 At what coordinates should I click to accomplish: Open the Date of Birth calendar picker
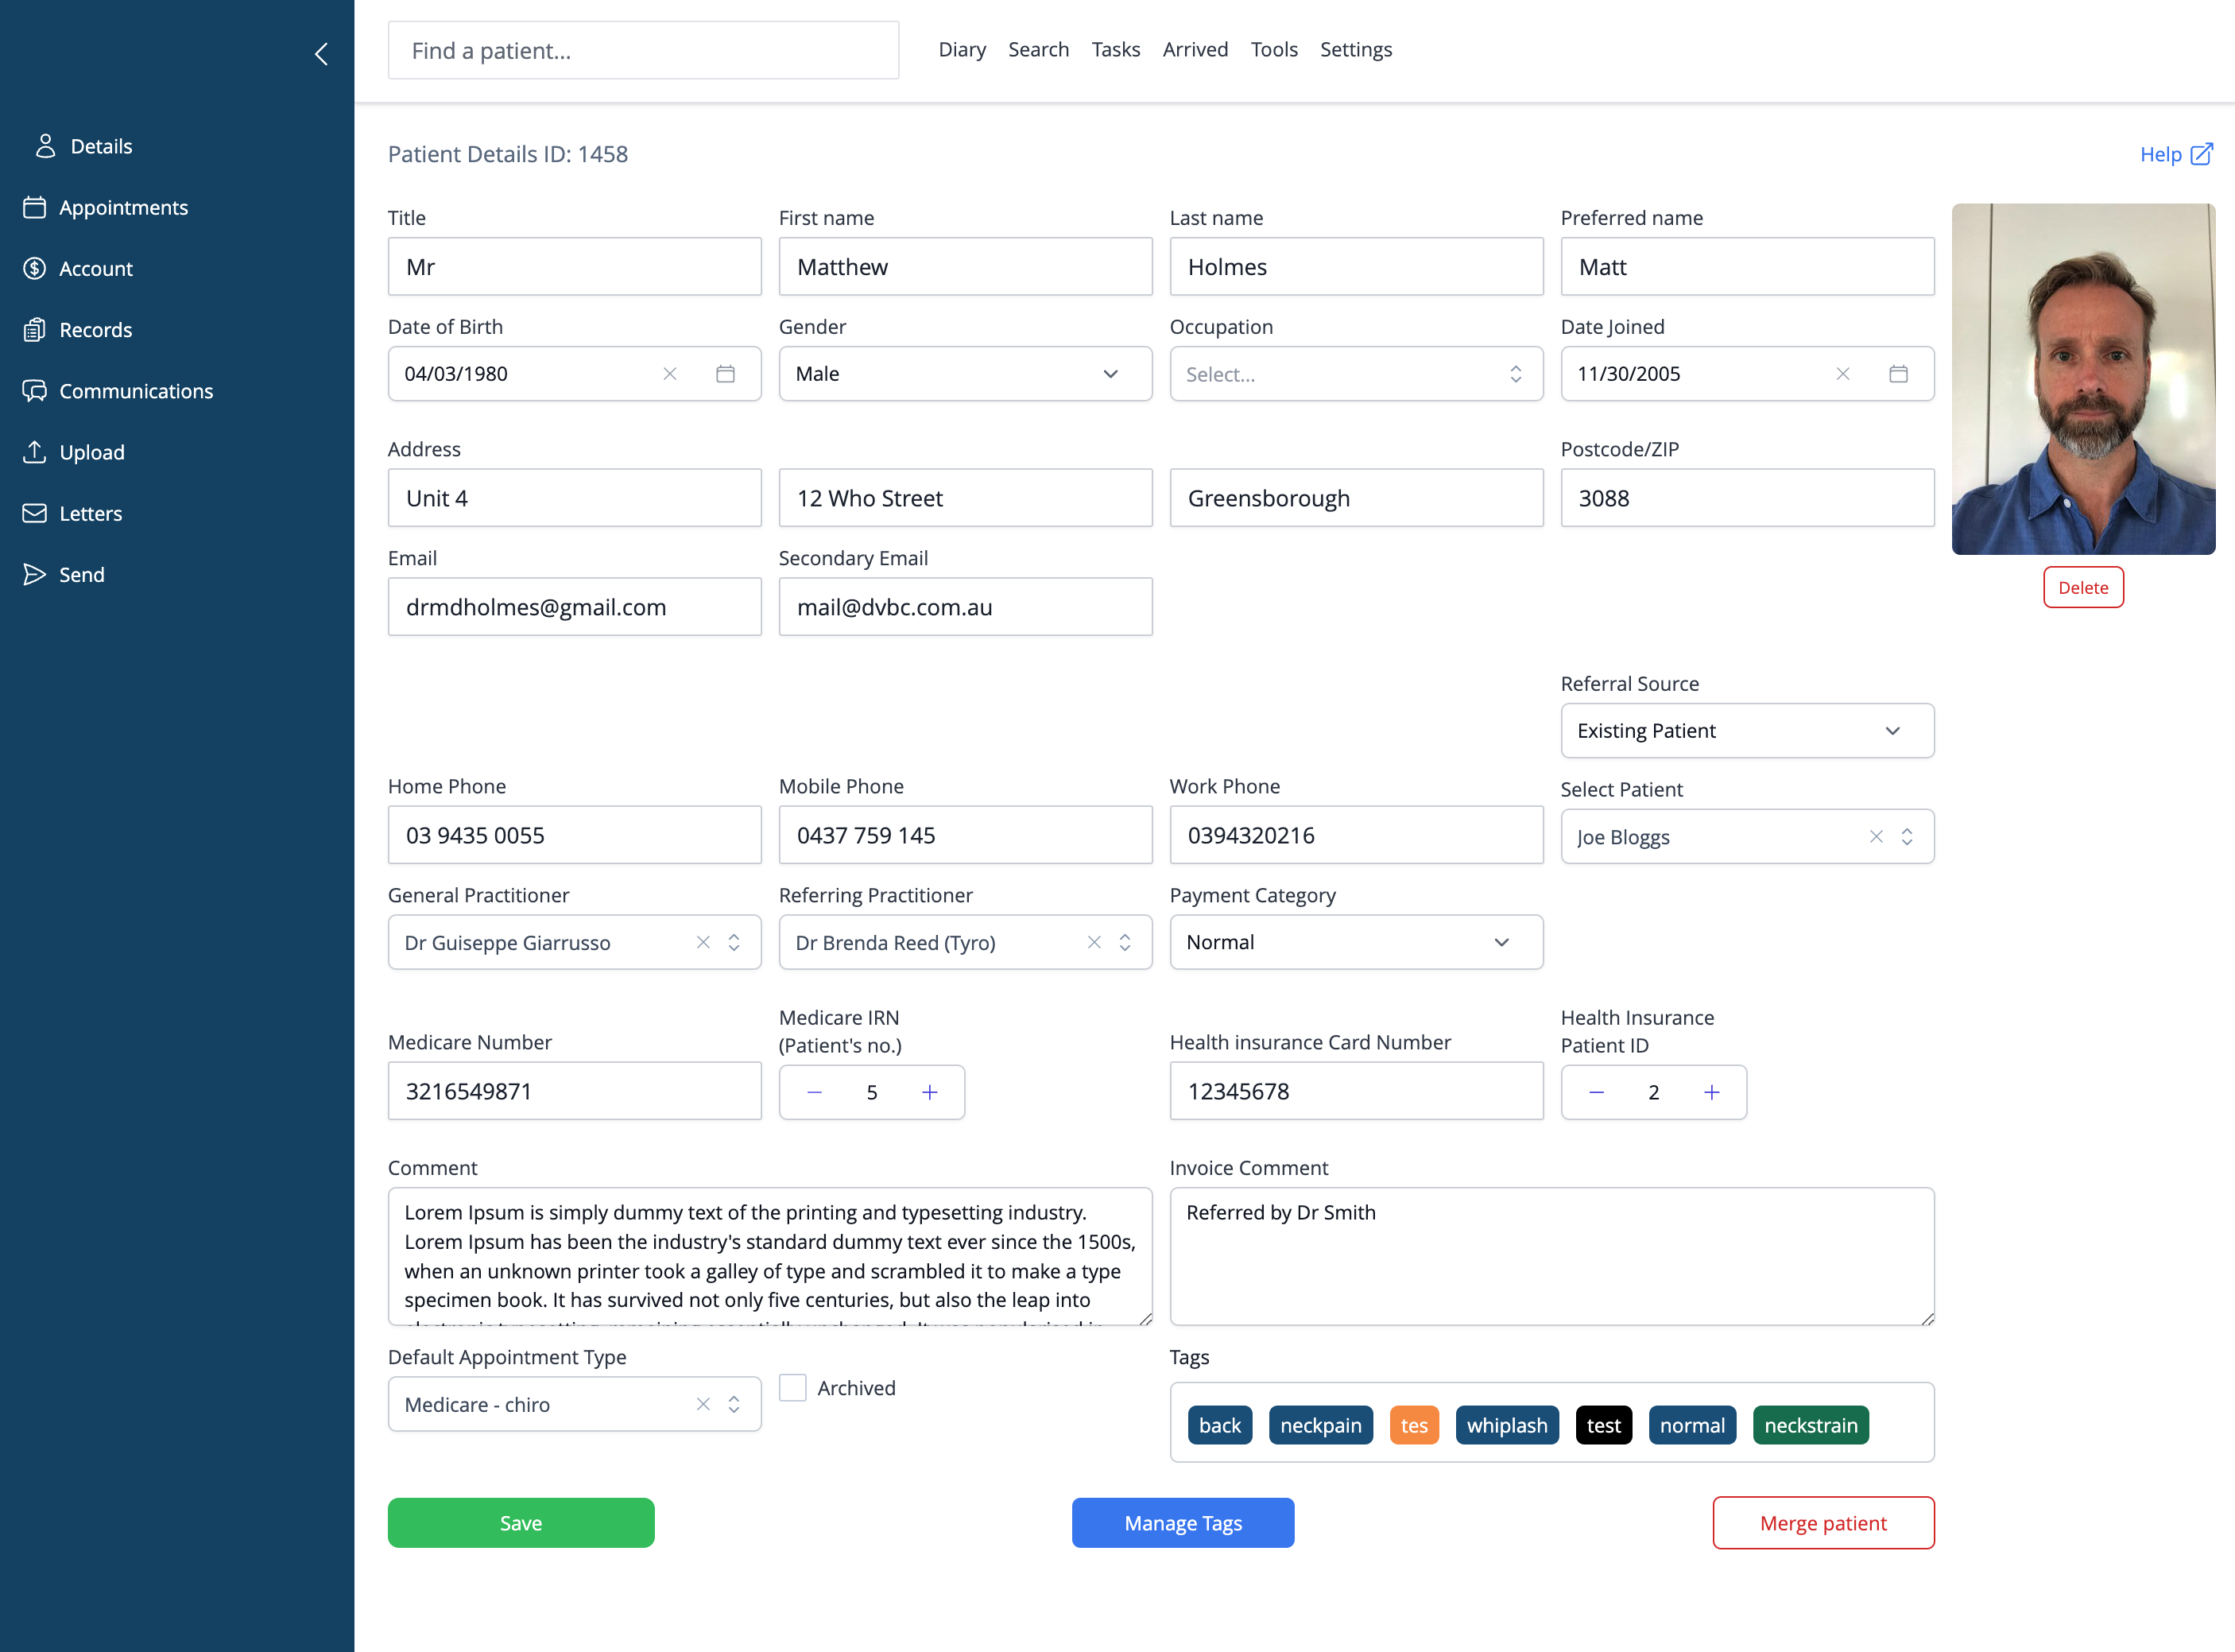(x=725, y=374)
